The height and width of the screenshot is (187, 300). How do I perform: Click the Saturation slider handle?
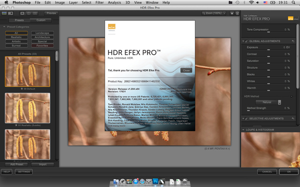coord(268,63)
